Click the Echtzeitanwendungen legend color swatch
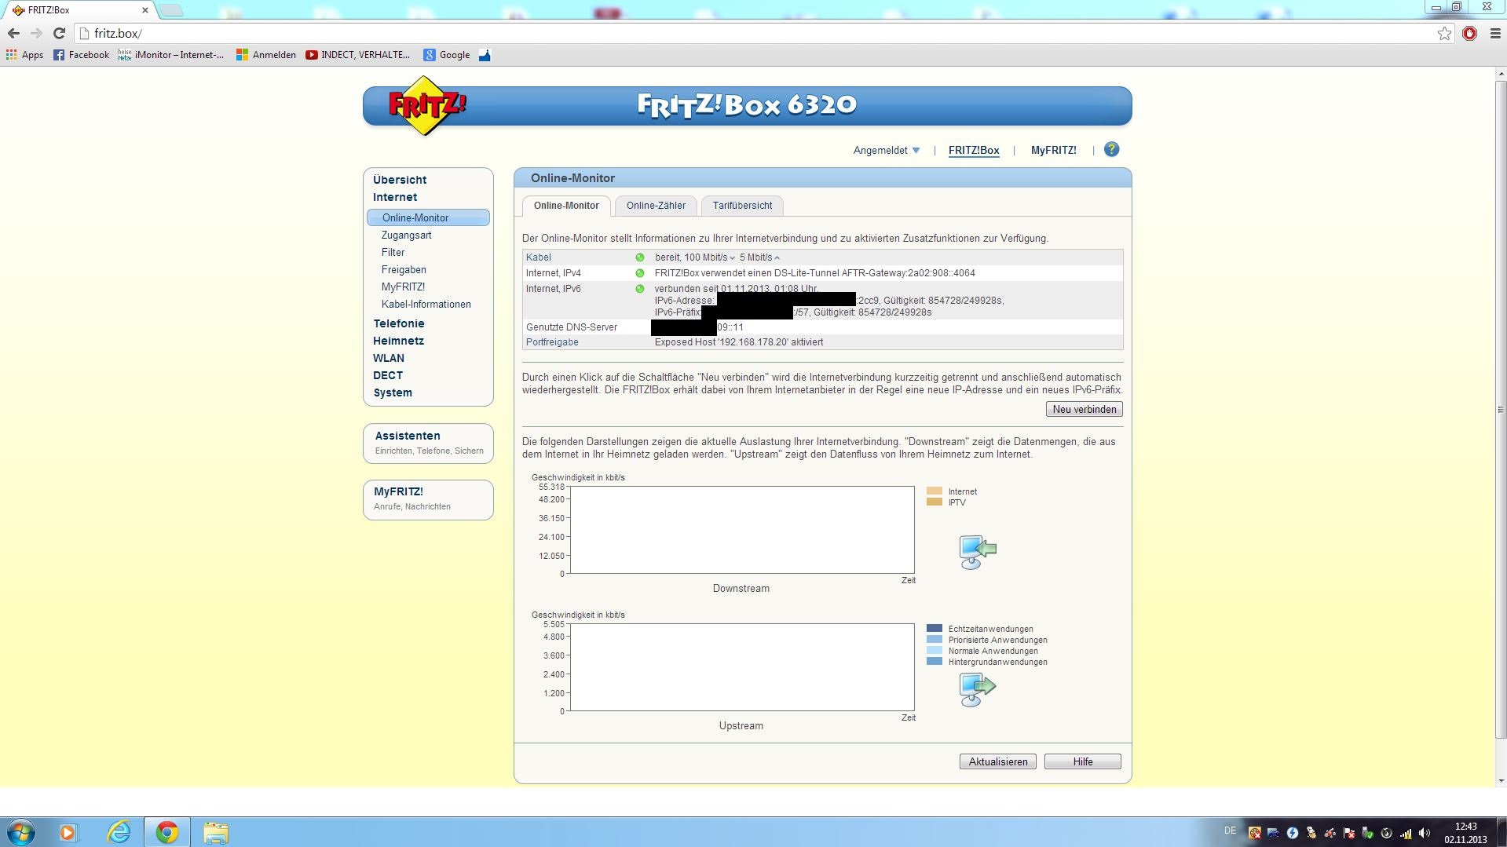1507x847 pixels. pos(935,629)
